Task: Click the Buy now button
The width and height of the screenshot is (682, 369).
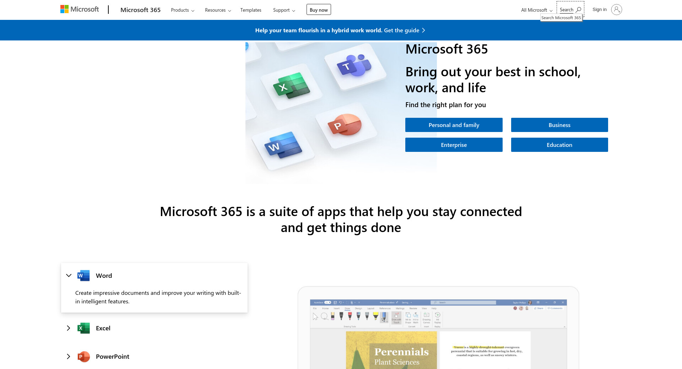Action: [319, 10]
